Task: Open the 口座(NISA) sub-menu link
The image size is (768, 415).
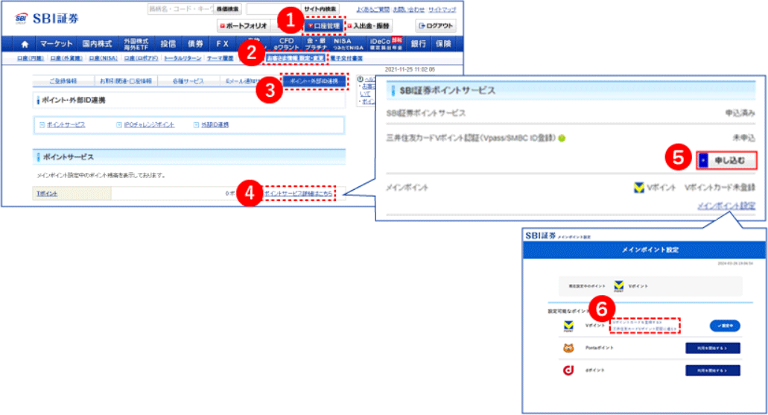Action: pos(103,58)
